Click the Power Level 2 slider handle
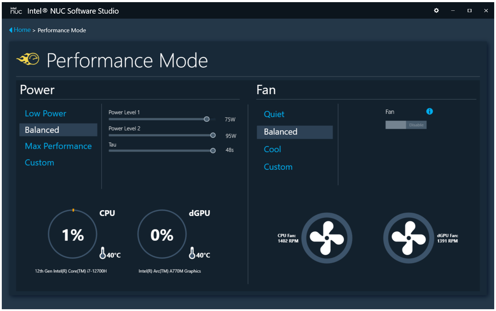Viewport: 496px width, 311px height. pos(213,135)
